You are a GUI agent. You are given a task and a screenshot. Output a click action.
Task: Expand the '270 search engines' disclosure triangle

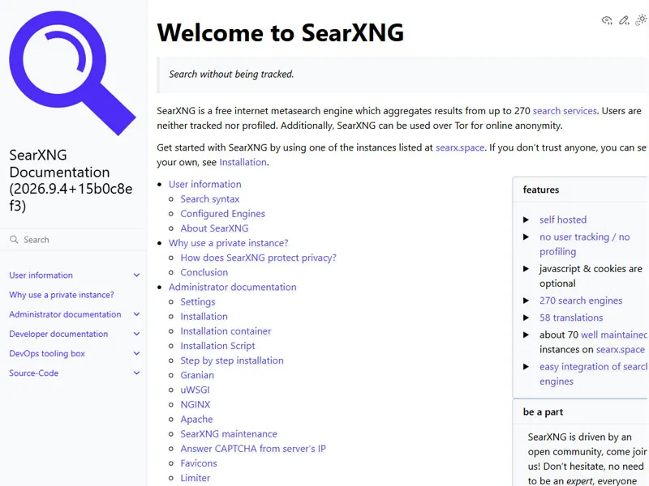pos(526,301)
